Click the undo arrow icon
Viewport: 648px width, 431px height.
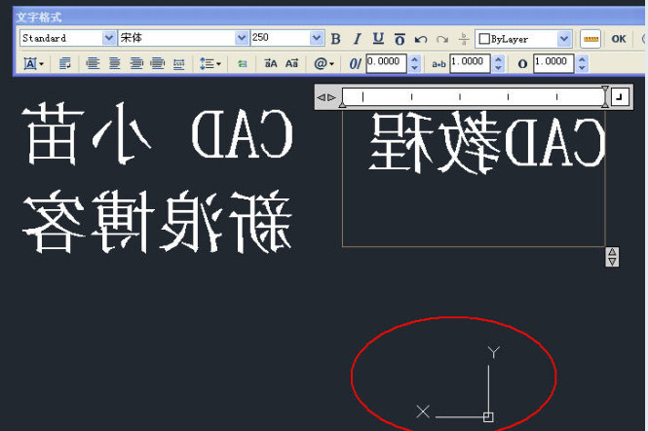pos(421,39)
